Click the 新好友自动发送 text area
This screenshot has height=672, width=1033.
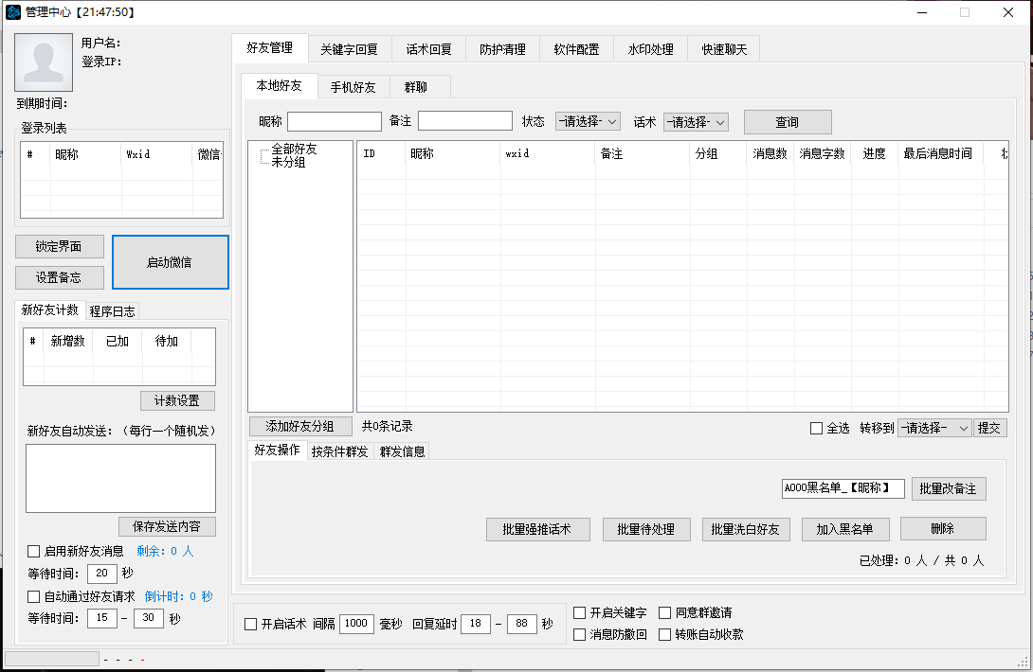120,479
